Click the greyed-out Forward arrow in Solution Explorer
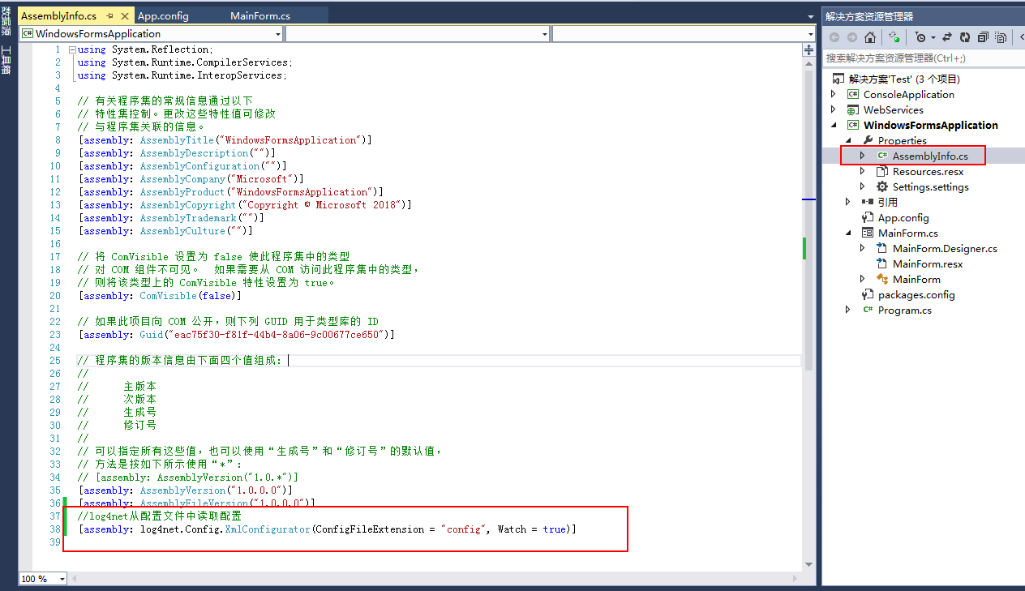1025x591 pixels. click(851, 37)
